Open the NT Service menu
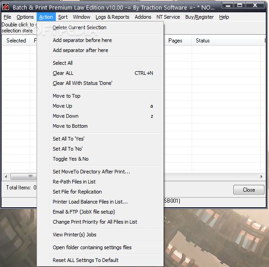This screenshot has height=267, width=269. point(168,17)
